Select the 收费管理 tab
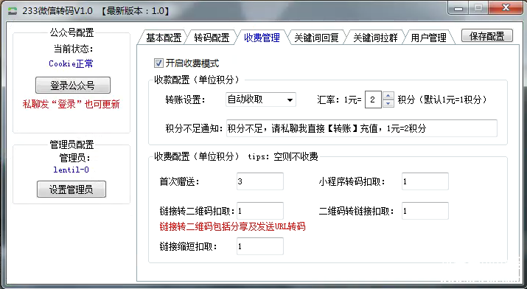This screenshot has height=289, width=527. (262, 38)
